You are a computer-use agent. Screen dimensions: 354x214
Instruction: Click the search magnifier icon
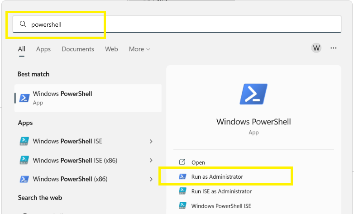click(23, 24)
